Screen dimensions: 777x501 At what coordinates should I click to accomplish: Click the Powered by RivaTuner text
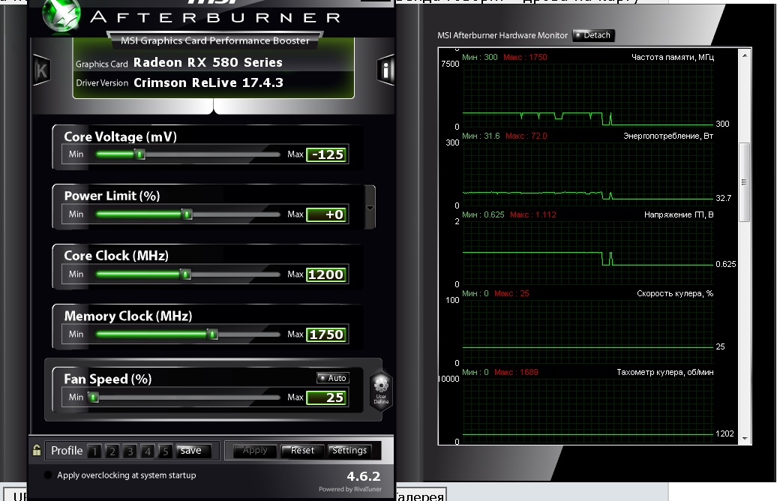349,489
